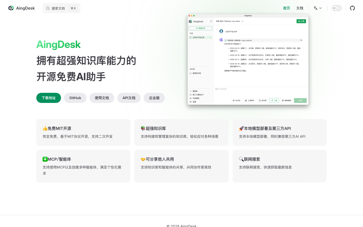Click the 联网搜索 card title
The width and height of the screenshot is (363, 227).
pos(252,159)
